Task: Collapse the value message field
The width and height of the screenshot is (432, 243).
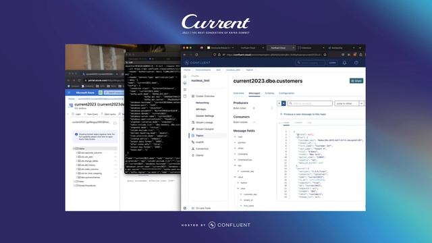Action: tap(236, 177)
